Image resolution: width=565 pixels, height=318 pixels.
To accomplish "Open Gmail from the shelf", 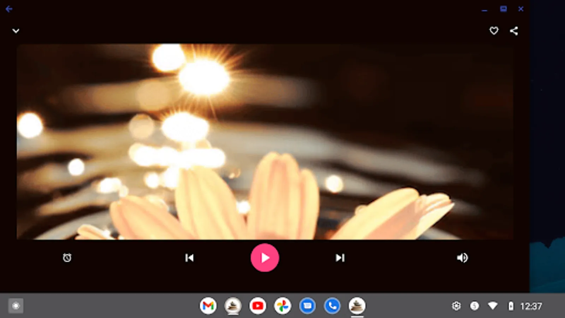I will tap(209, 306).
